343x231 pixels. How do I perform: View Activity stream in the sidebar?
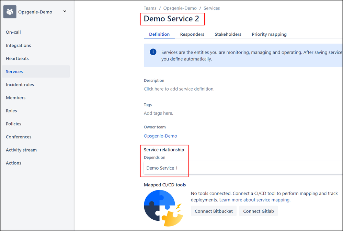(21, 150)
